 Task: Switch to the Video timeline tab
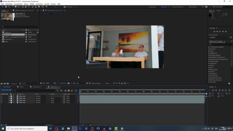[x=21, y=87]
